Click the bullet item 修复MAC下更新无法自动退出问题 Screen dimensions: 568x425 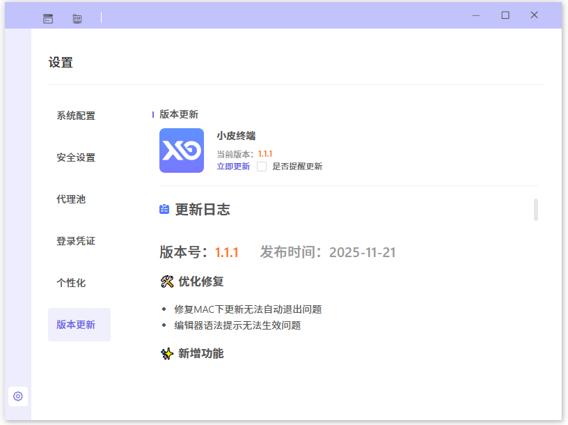(246, 309)
